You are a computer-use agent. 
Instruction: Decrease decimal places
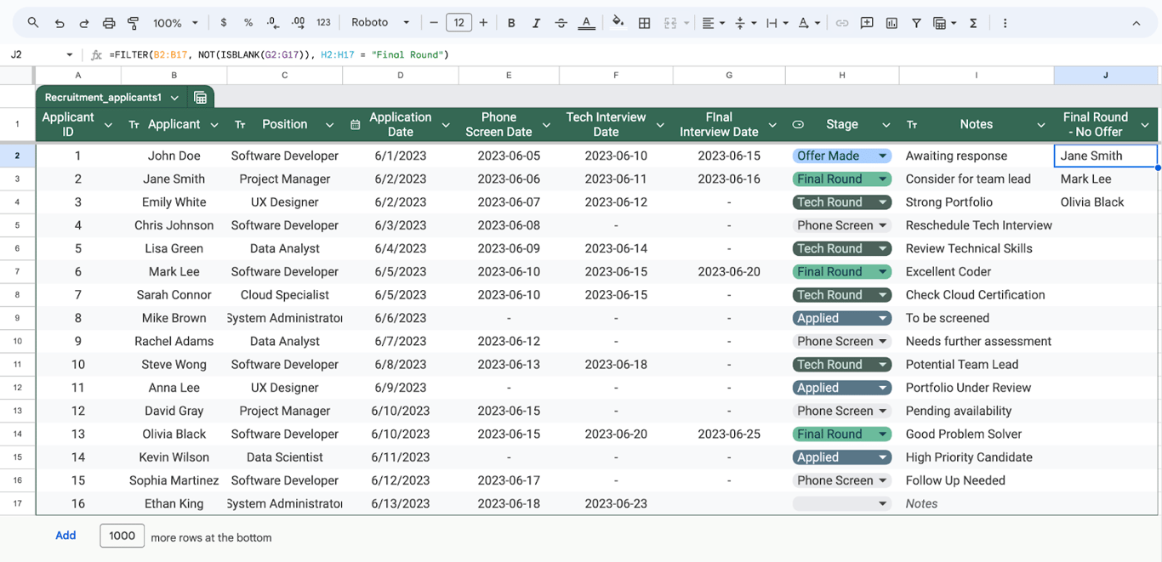(x=273, y=23)
